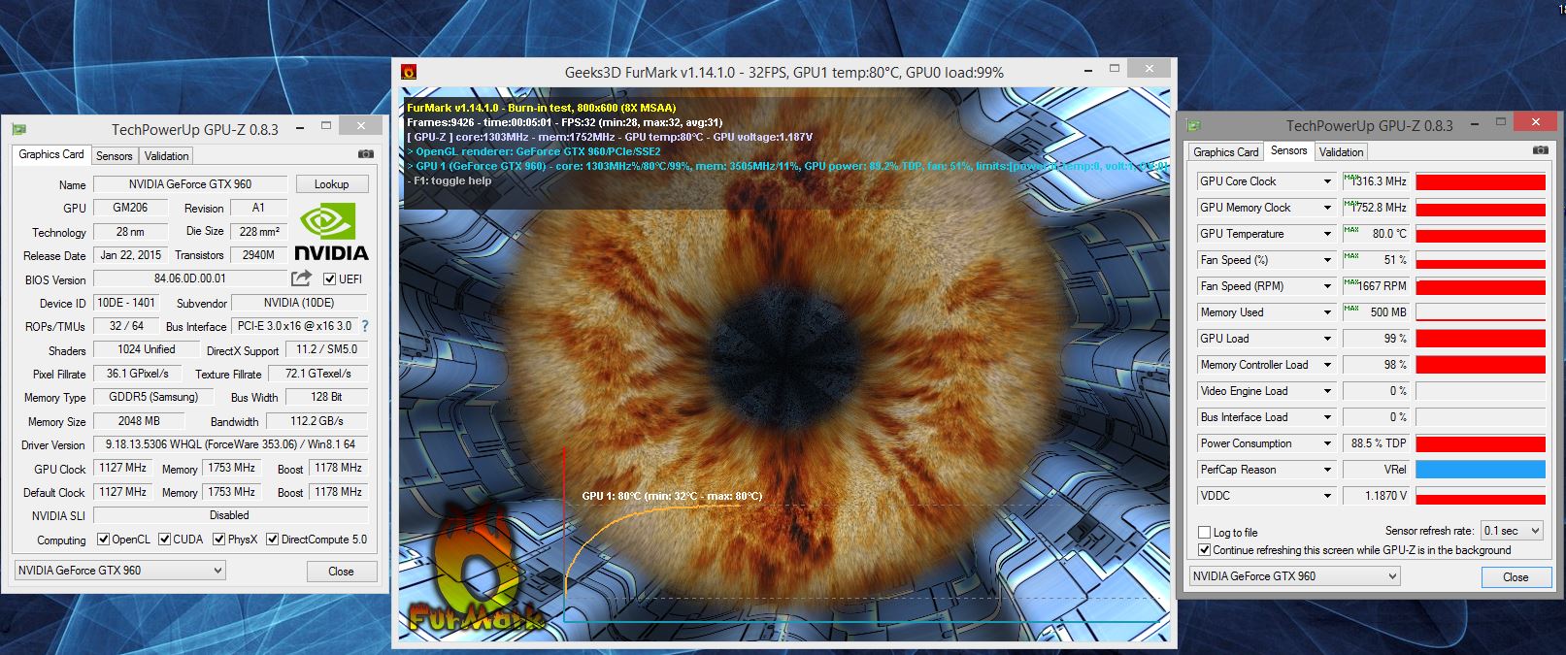1566x655 pixels.
Task: Click the Lookup button
Action: tap(331, 184)
